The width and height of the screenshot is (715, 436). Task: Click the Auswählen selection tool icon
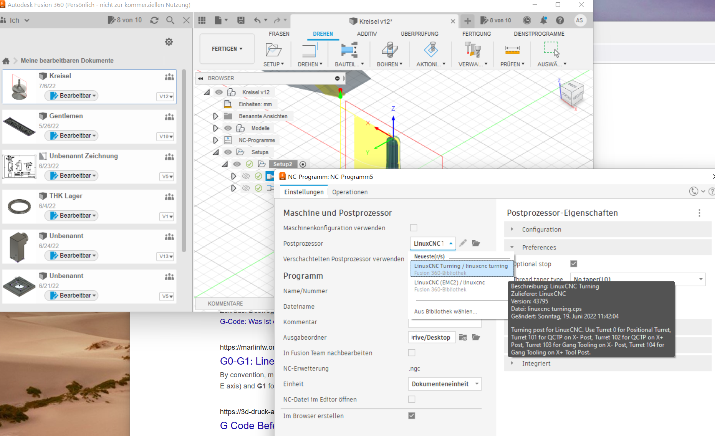pos(551,50)
